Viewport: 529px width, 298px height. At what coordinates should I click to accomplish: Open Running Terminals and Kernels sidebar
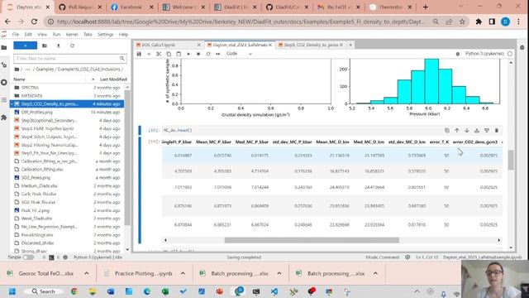coord(4,82)
